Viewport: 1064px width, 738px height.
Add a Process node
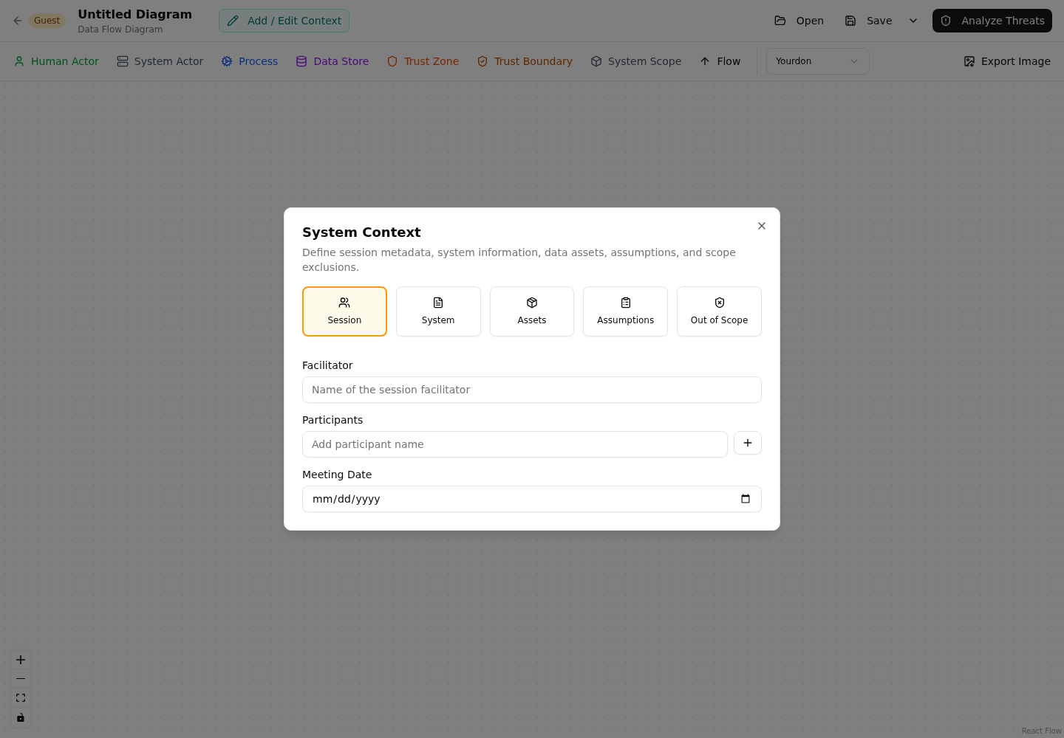coord(250,61)
